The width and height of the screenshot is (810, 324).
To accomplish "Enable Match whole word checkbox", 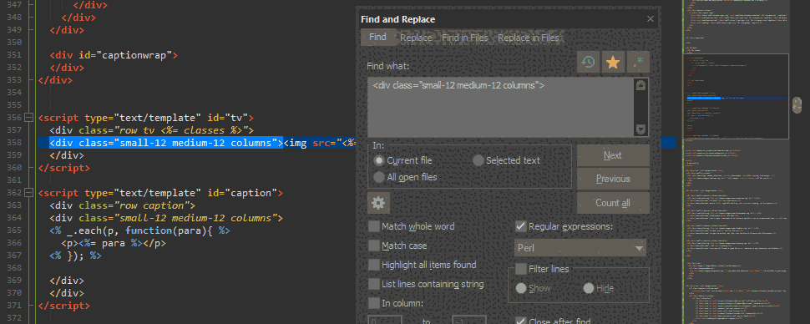I will pos(373,226).
